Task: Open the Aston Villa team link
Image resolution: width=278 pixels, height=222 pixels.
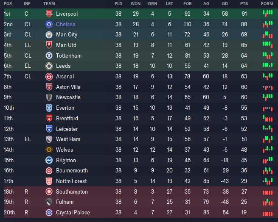Action: point(68,87)
